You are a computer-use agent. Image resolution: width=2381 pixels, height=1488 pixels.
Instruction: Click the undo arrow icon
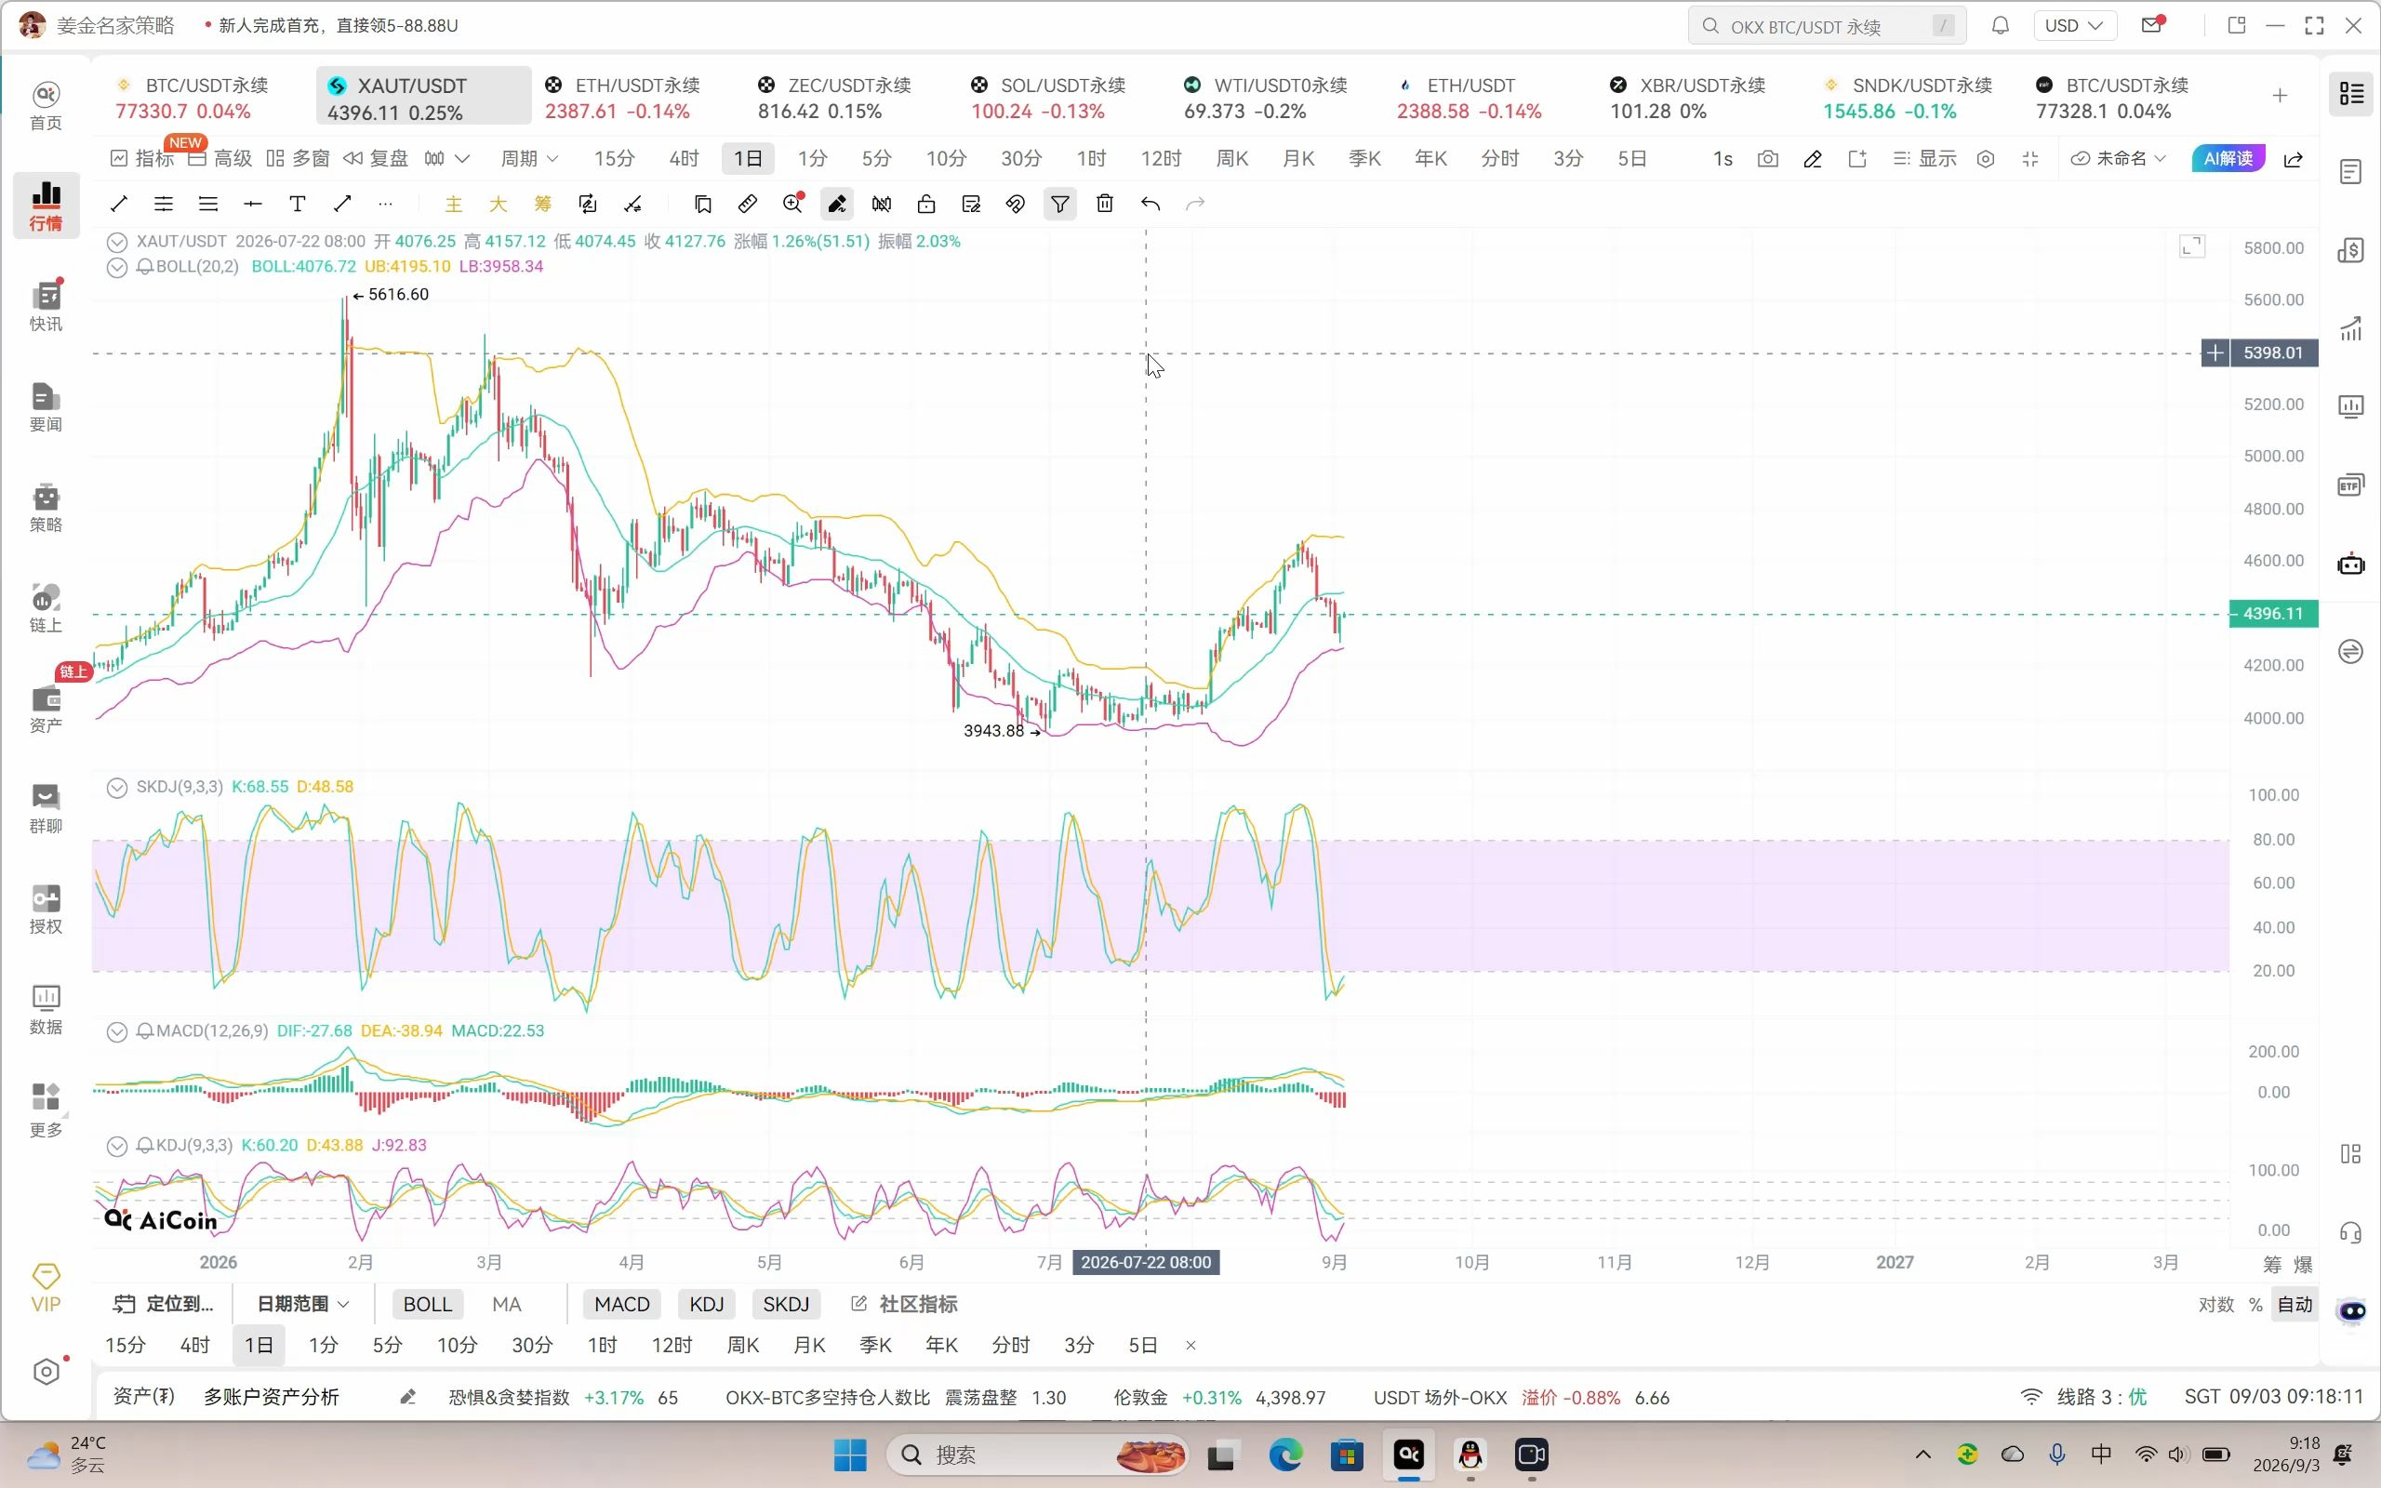[1151, 204]
